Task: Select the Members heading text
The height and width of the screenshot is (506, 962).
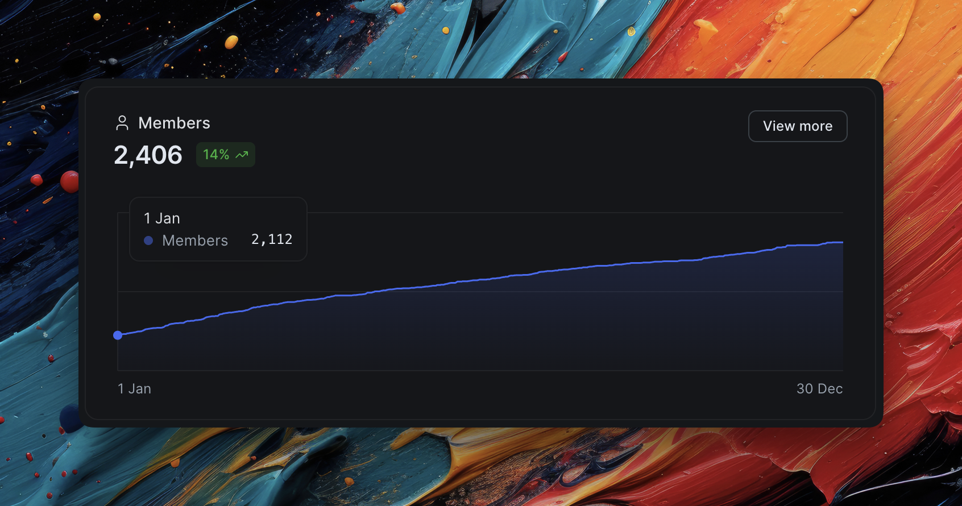Action: coord(174,123)
